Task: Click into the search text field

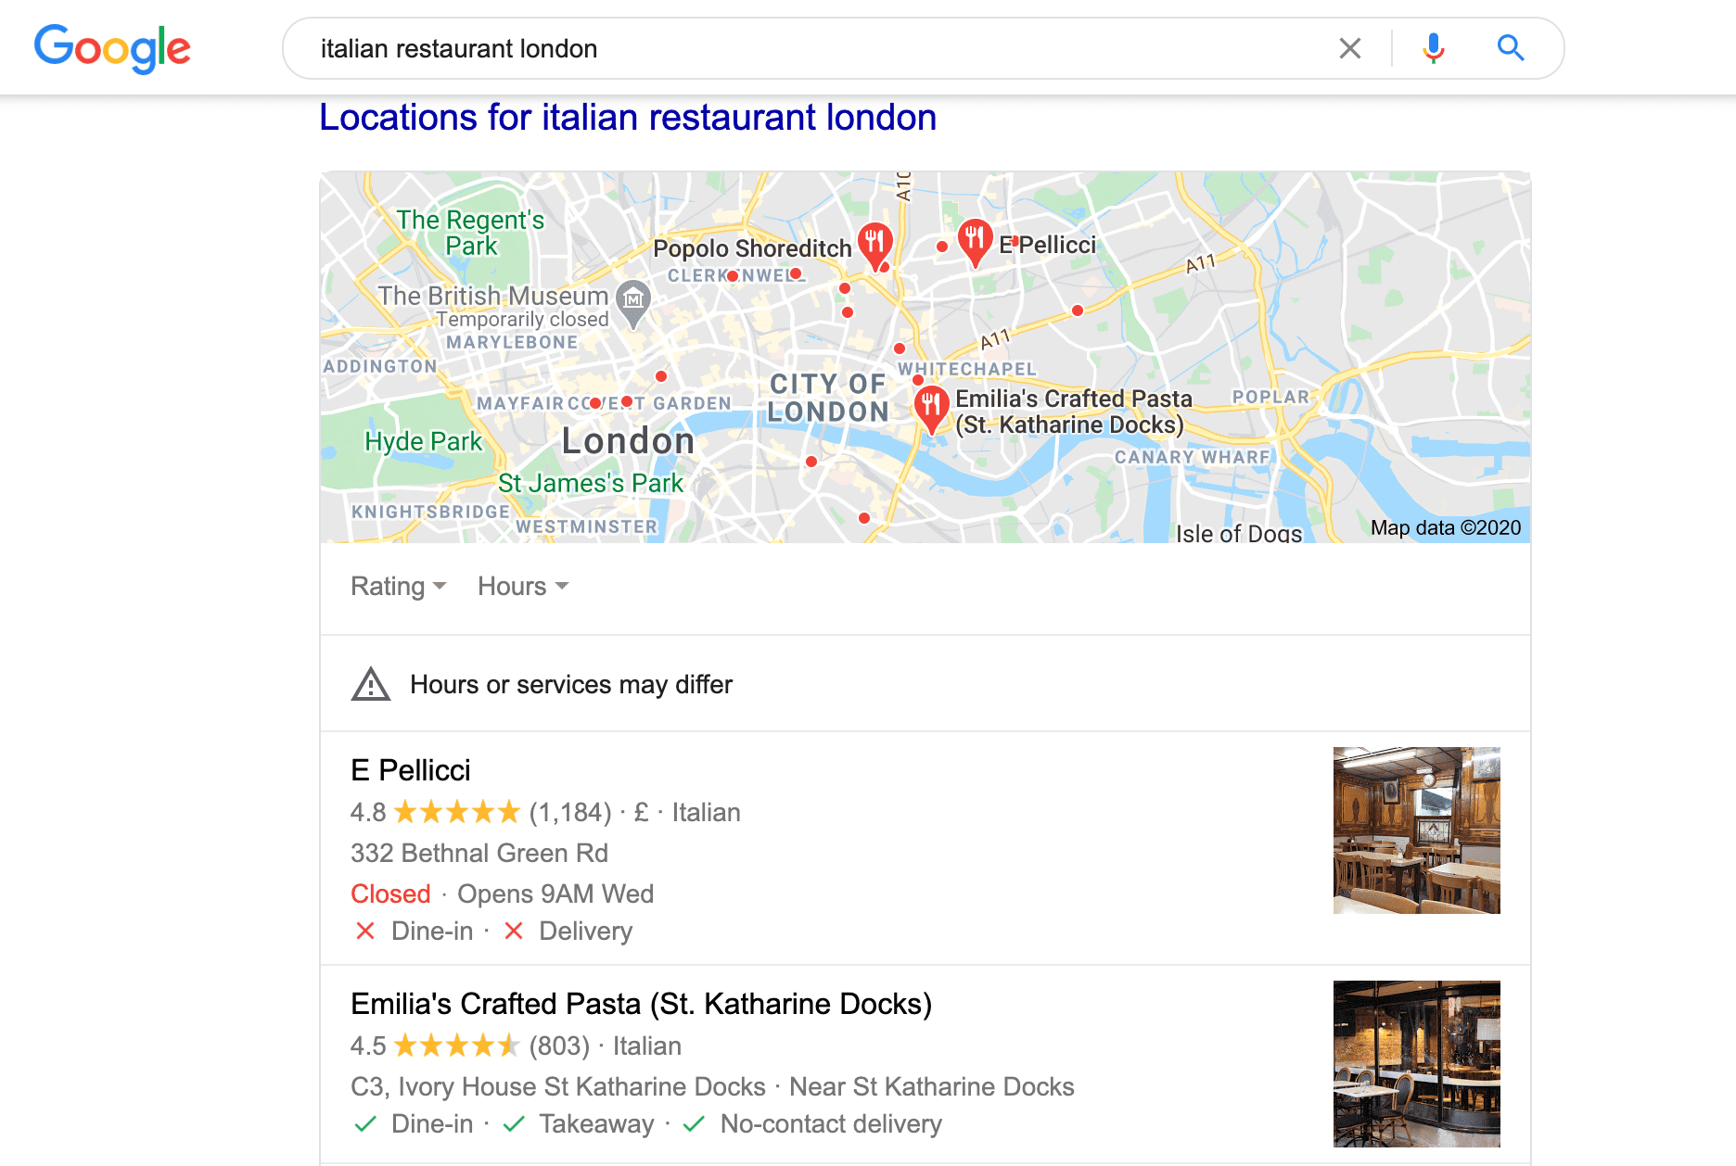Action: click(x=816, y=48)
